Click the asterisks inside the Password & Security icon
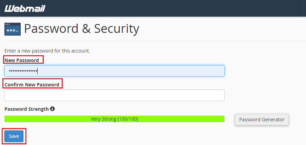 point(11,31)
